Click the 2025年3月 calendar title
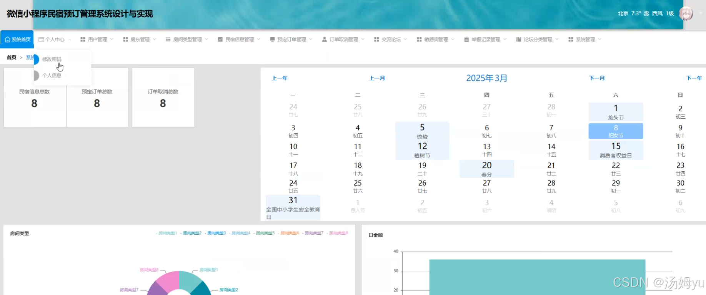 click(x=486, y=78)
